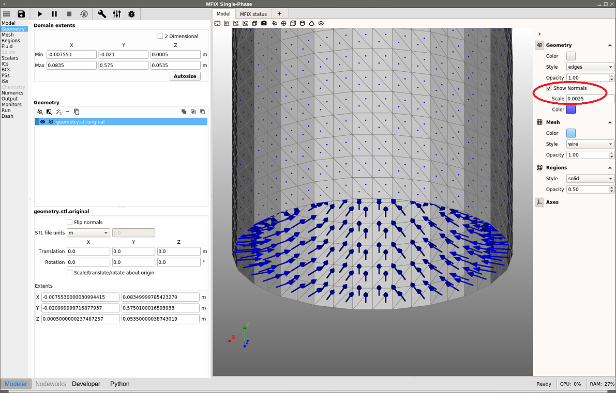Collapse the Geometry panel with its chevron
The width and height of the screenshot is (616, 393).
pyautogui.click(x=610, y=45)
